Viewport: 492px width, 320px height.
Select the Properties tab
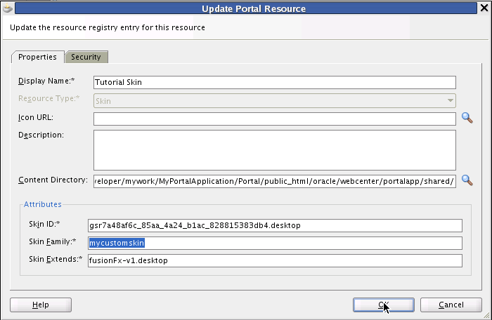38,57
